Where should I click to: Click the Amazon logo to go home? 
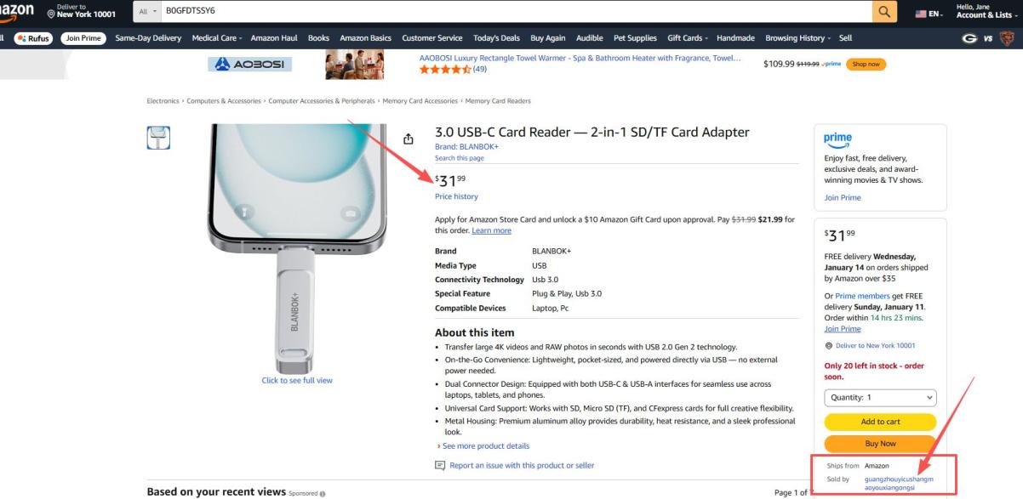[x=17, y=10]
